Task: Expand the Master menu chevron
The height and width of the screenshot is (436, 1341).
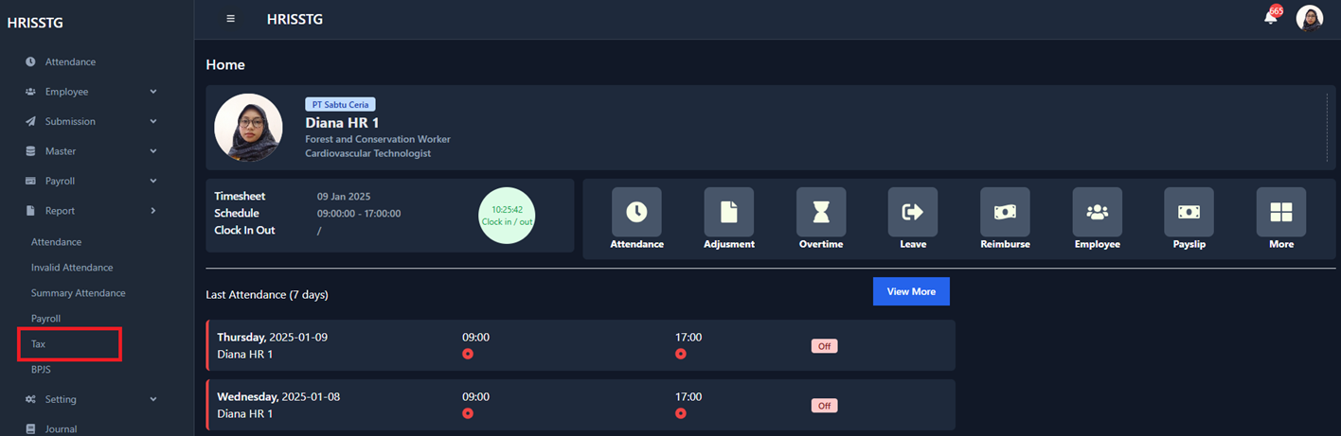Action: click(153, 151)
